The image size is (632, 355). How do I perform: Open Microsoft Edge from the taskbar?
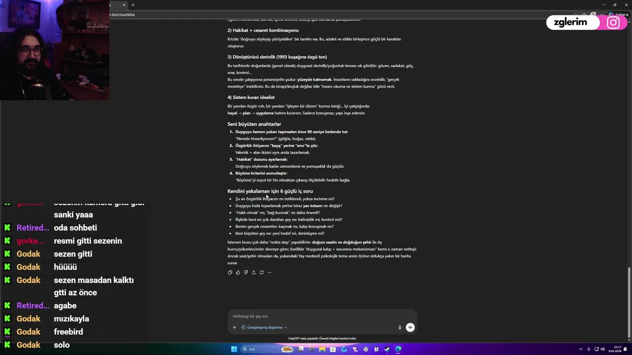398,349
